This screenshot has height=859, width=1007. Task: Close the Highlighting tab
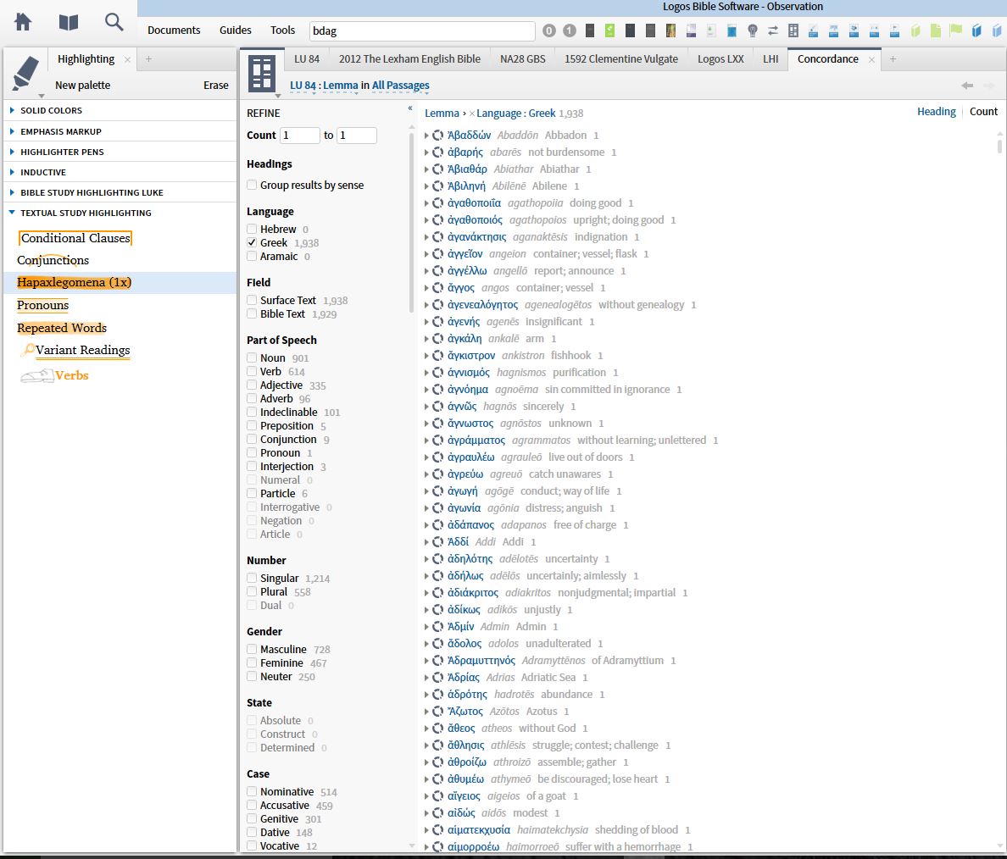click(x=127, y=59)
